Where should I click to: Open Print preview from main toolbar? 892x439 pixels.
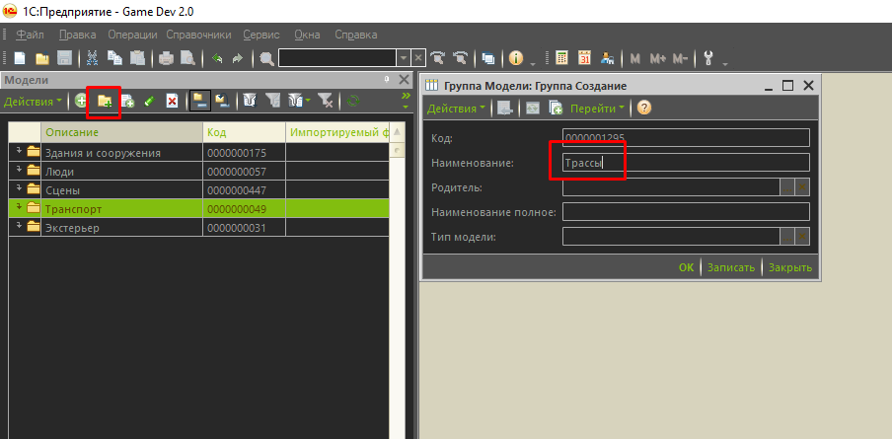pyautogui.click(x=187, y=58)
